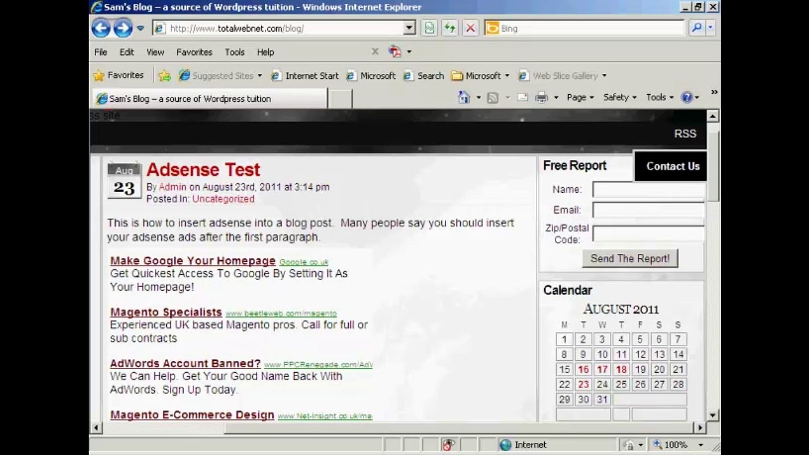Open the Web Slice Gallery favorite
The width and height of the screenshot is (809, 455).
tap(557, 76)
